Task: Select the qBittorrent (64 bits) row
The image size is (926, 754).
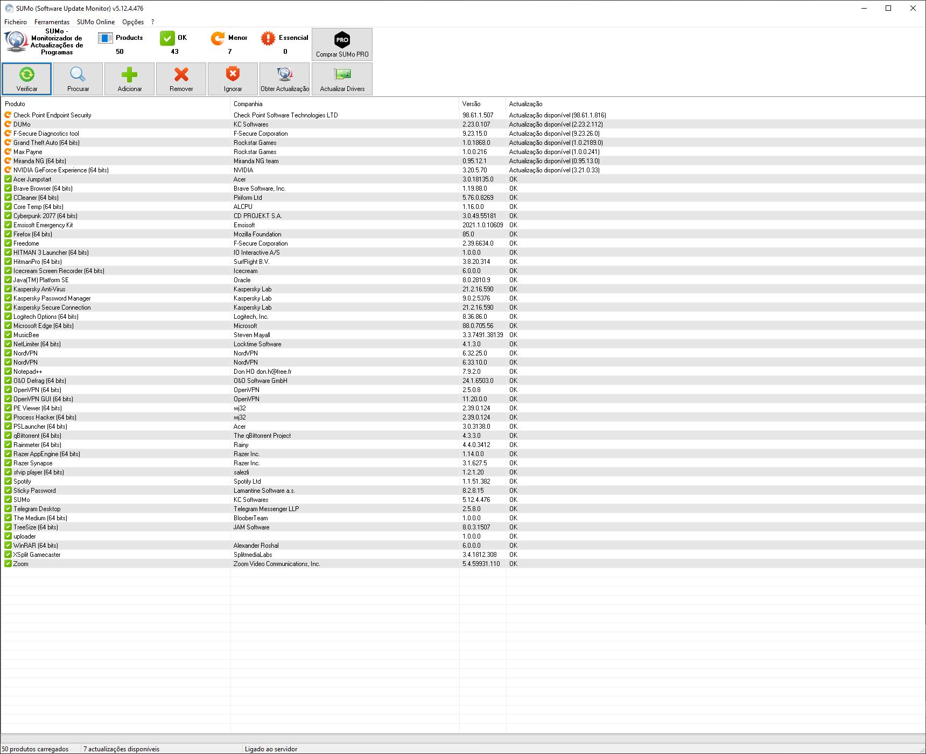Action: pos(463,436)
